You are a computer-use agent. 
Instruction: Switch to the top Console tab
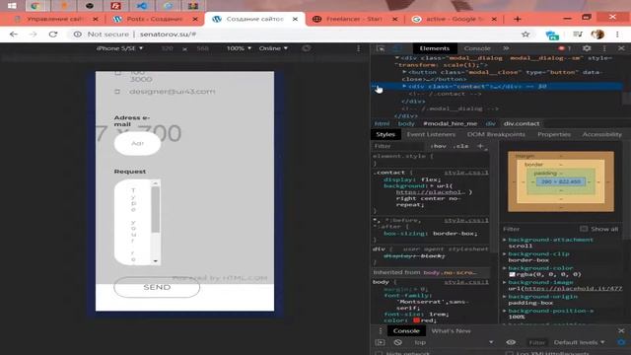tap(477, 48)
